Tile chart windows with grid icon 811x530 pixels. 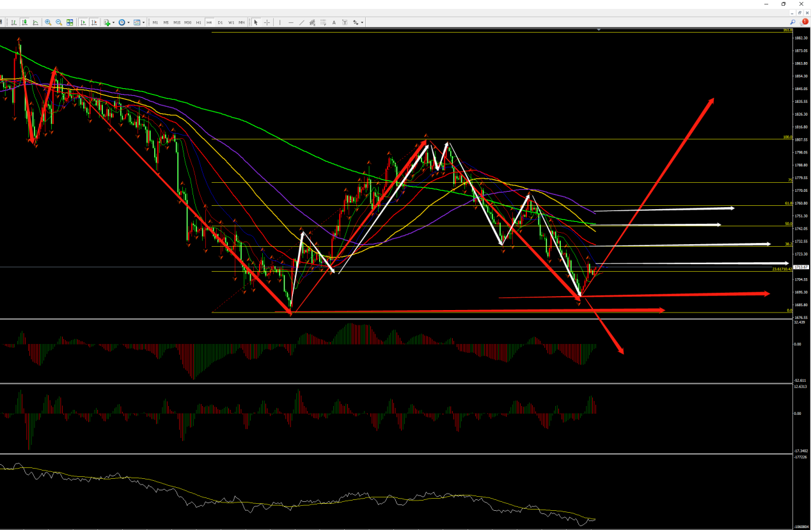[x=70, y=22]
